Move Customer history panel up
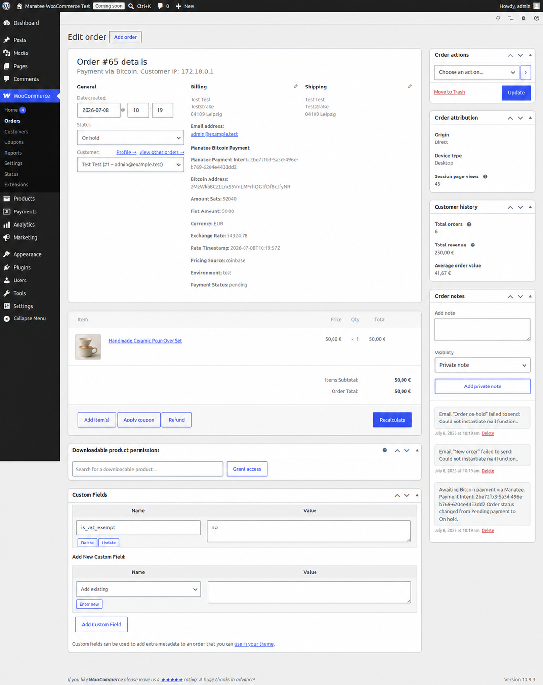 point(510,207)
